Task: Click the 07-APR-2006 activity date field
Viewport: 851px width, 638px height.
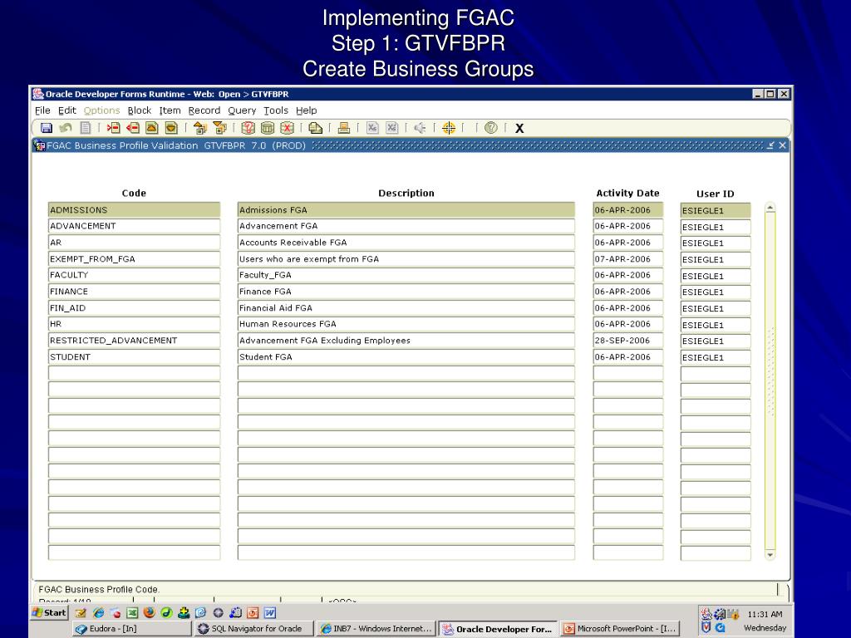Action: (628, 259)
